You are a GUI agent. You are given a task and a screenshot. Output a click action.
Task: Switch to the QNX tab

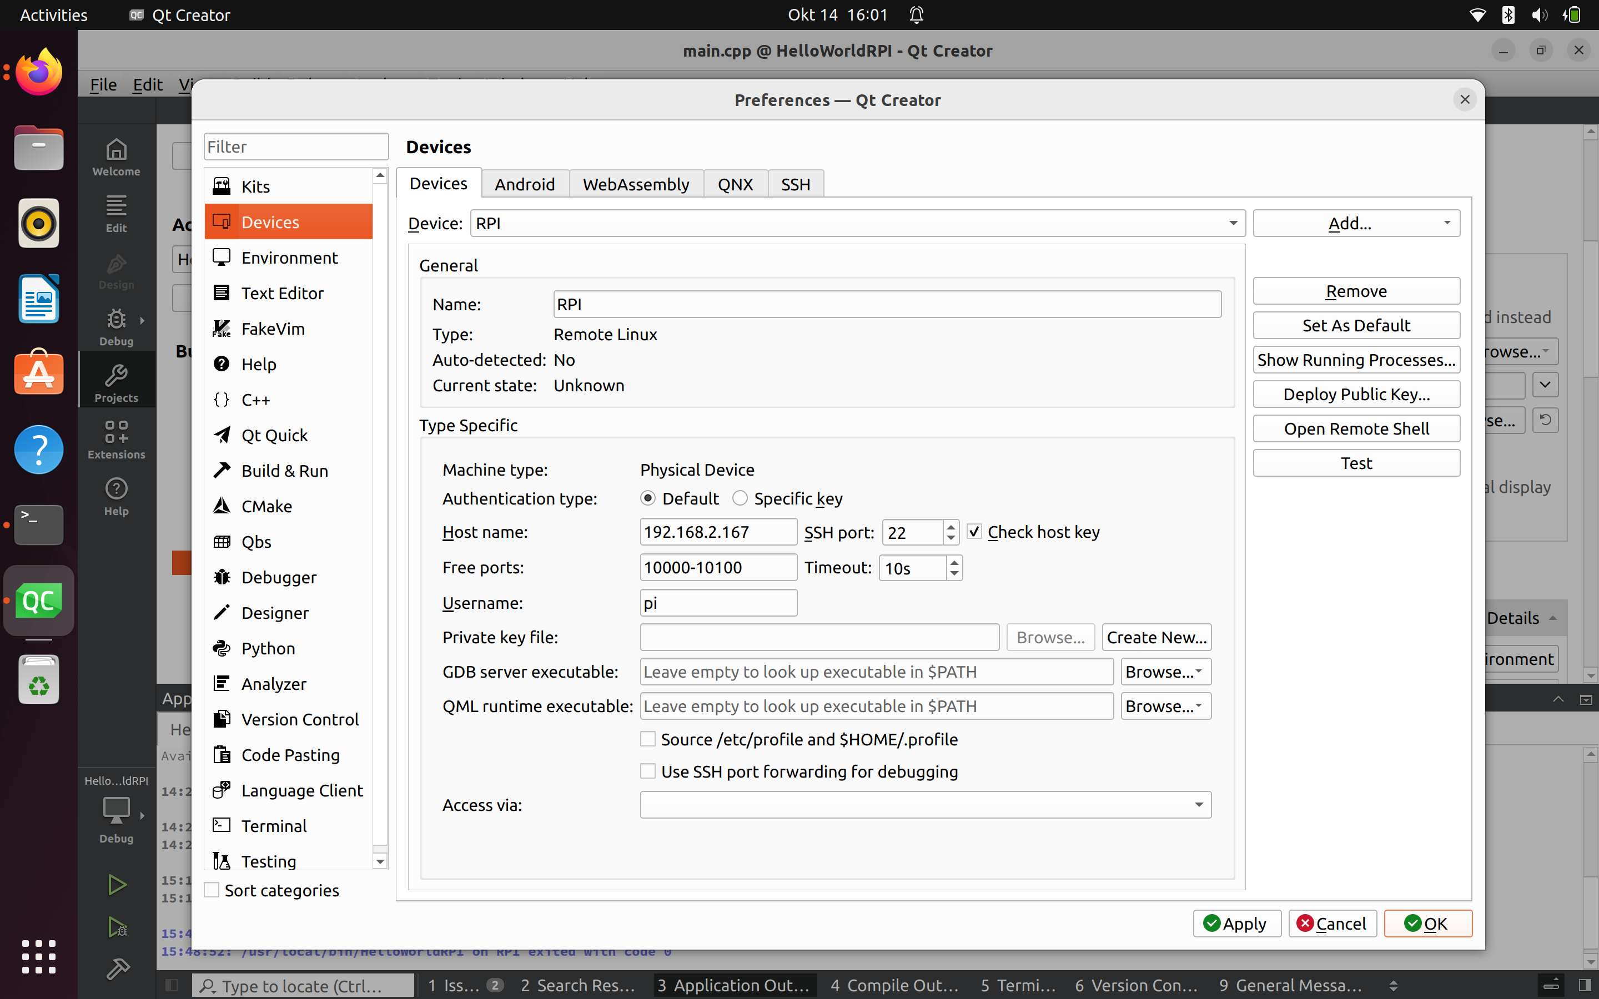(735, 184)
